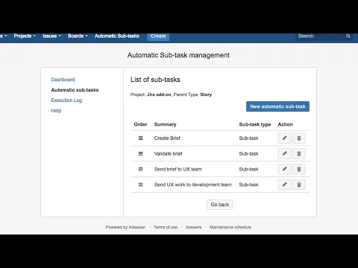
Task: Grab reorder handle for Validate brief
Action: pos(140,153)
